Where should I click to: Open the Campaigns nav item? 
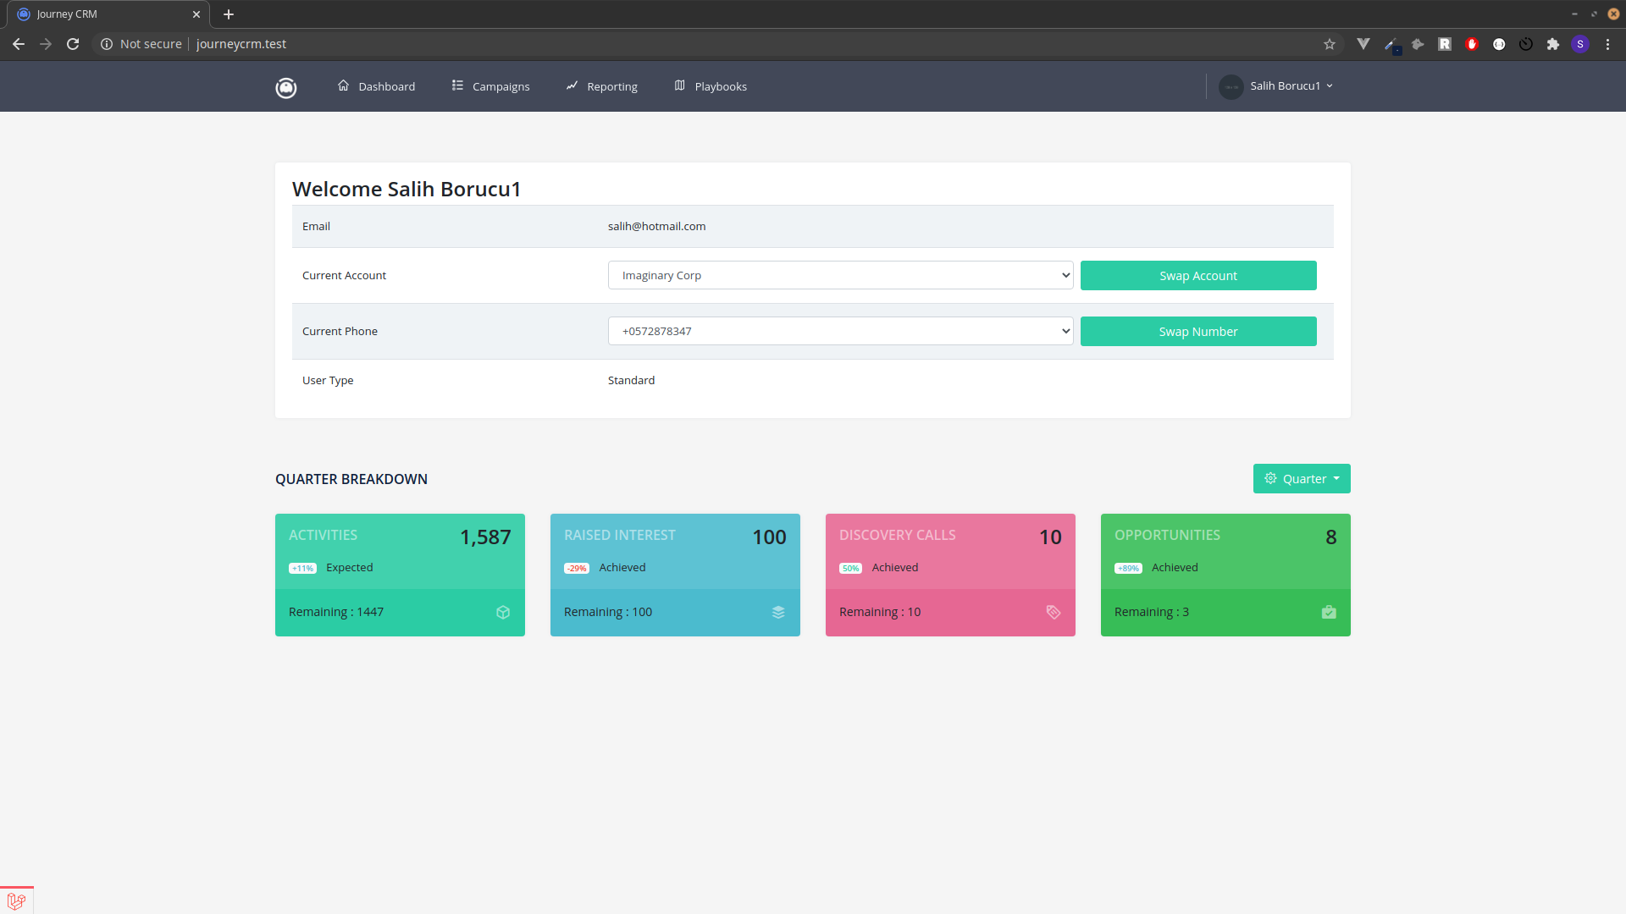[491, 86]
